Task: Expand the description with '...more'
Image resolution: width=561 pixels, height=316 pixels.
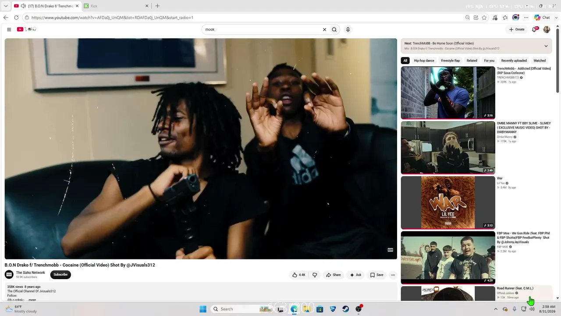Action: tap(32, 300)
